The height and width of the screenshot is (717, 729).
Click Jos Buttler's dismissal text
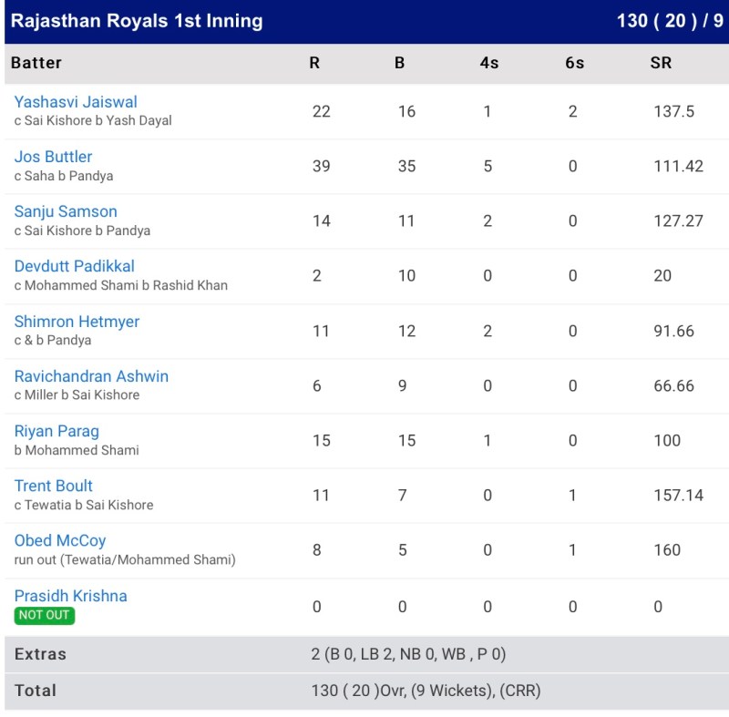pos(64,176)
